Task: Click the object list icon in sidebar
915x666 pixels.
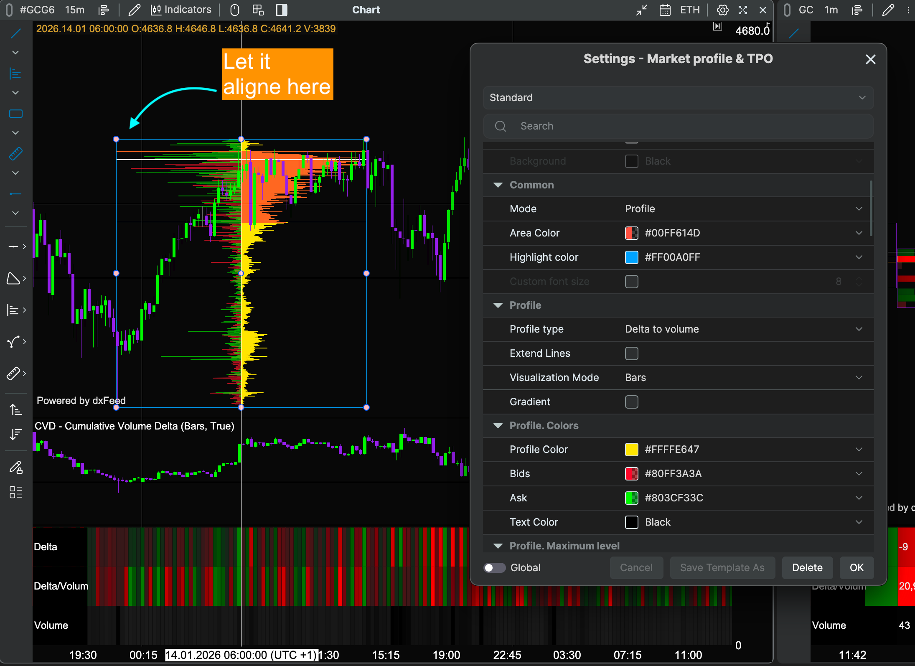Action: [15, 492]
